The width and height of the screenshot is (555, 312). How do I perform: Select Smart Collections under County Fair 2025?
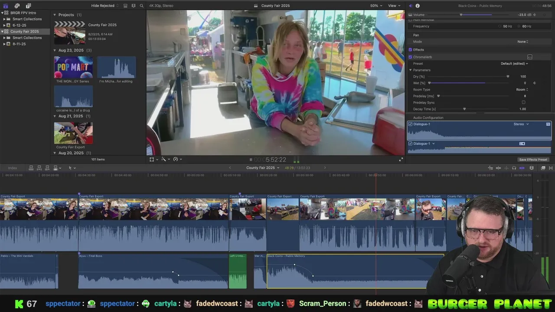27,38
